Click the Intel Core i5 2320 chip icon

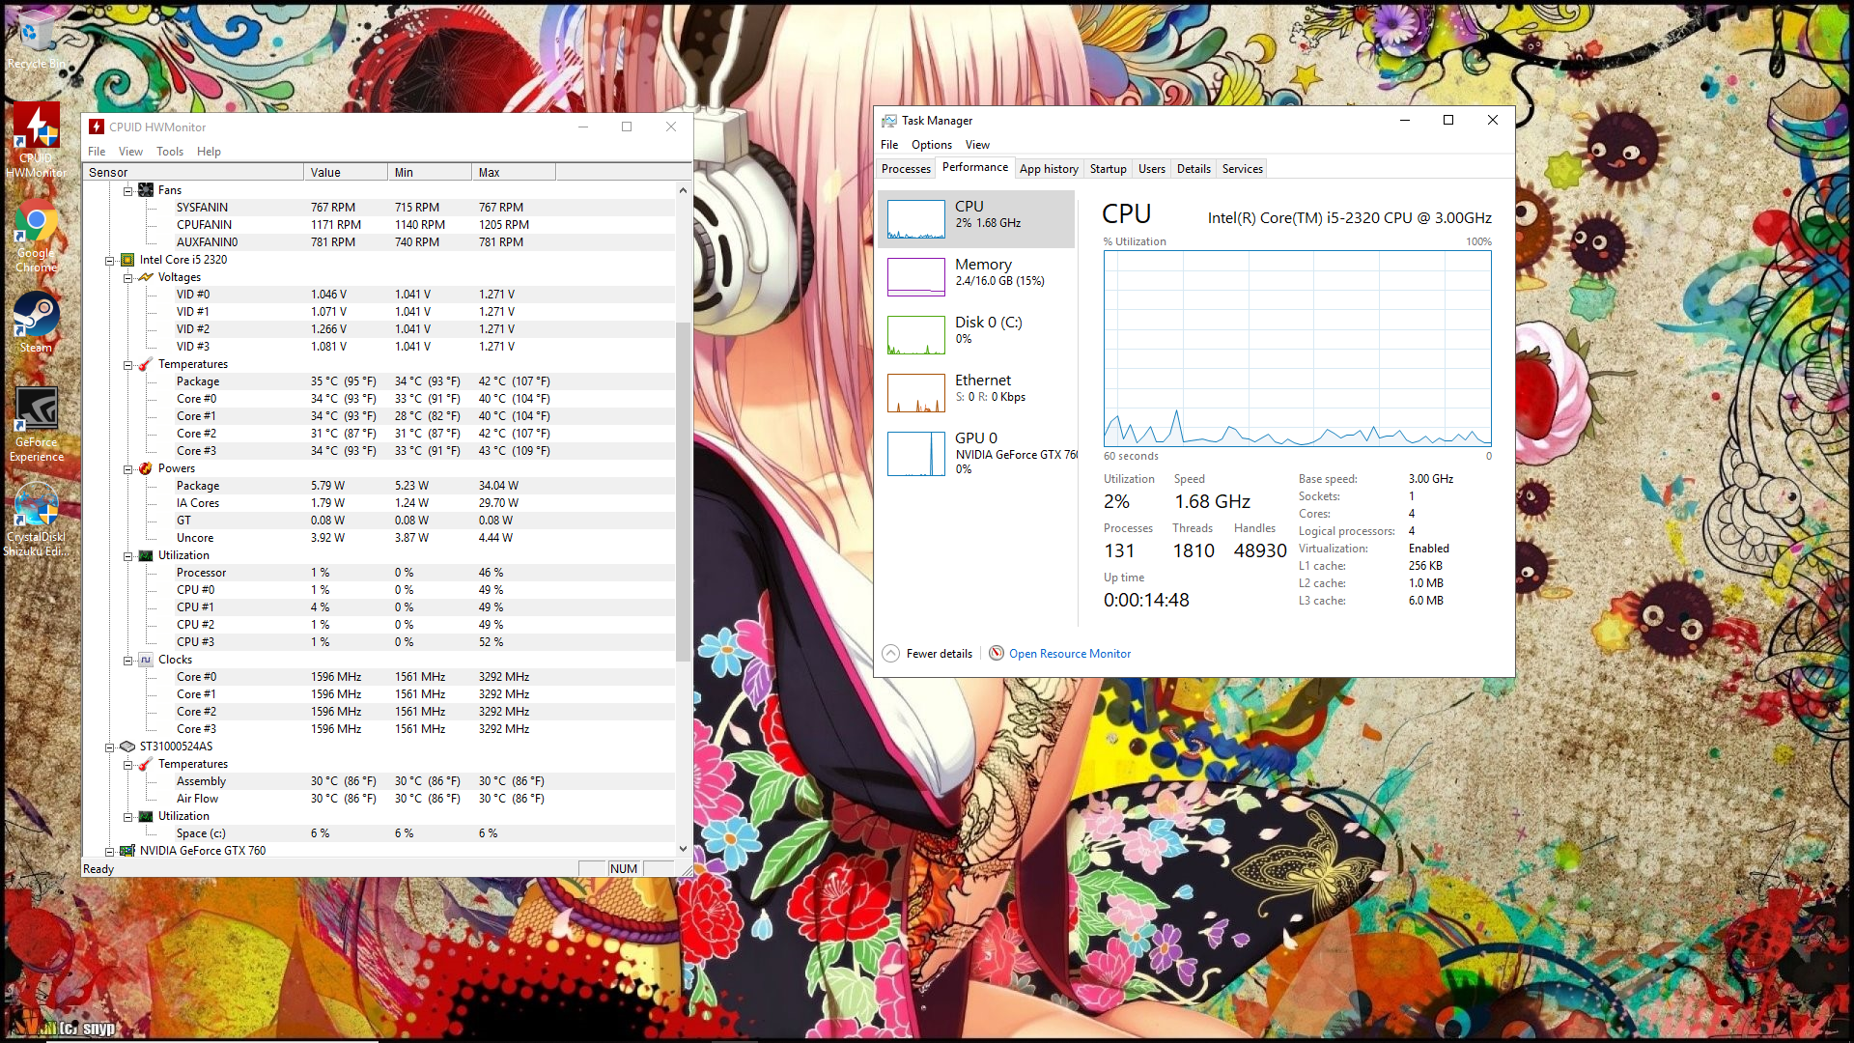[127, 260]
